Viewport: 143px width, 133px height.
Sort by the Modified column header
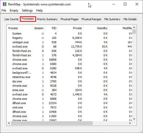point(121,28)
